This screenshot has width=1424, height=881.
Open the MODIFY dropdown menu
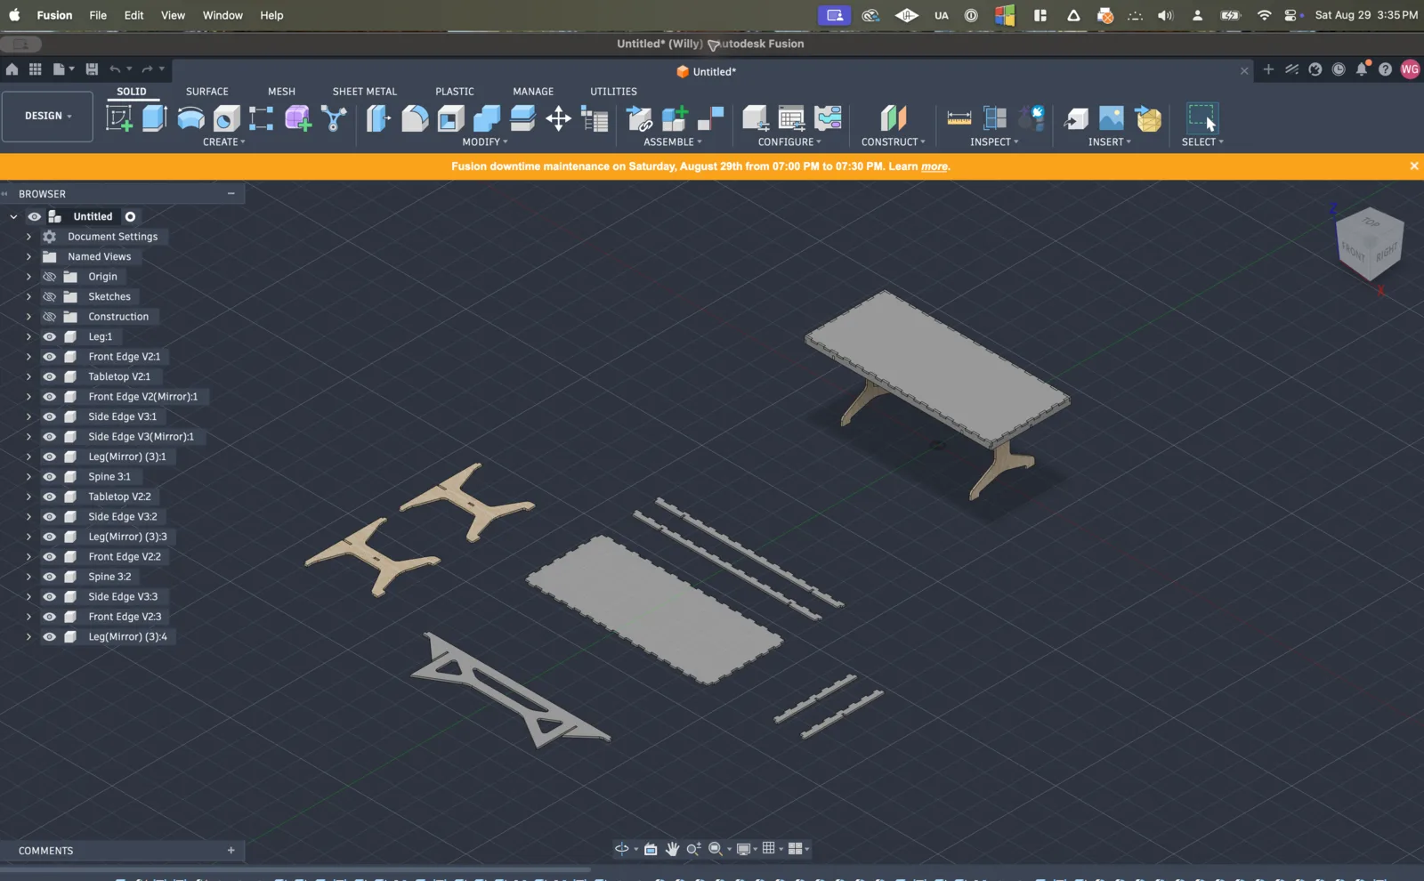tap(485, 142)
